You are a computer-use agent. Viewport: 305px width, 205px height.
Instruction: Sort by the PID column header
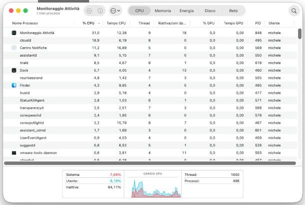tap(258, 23)
